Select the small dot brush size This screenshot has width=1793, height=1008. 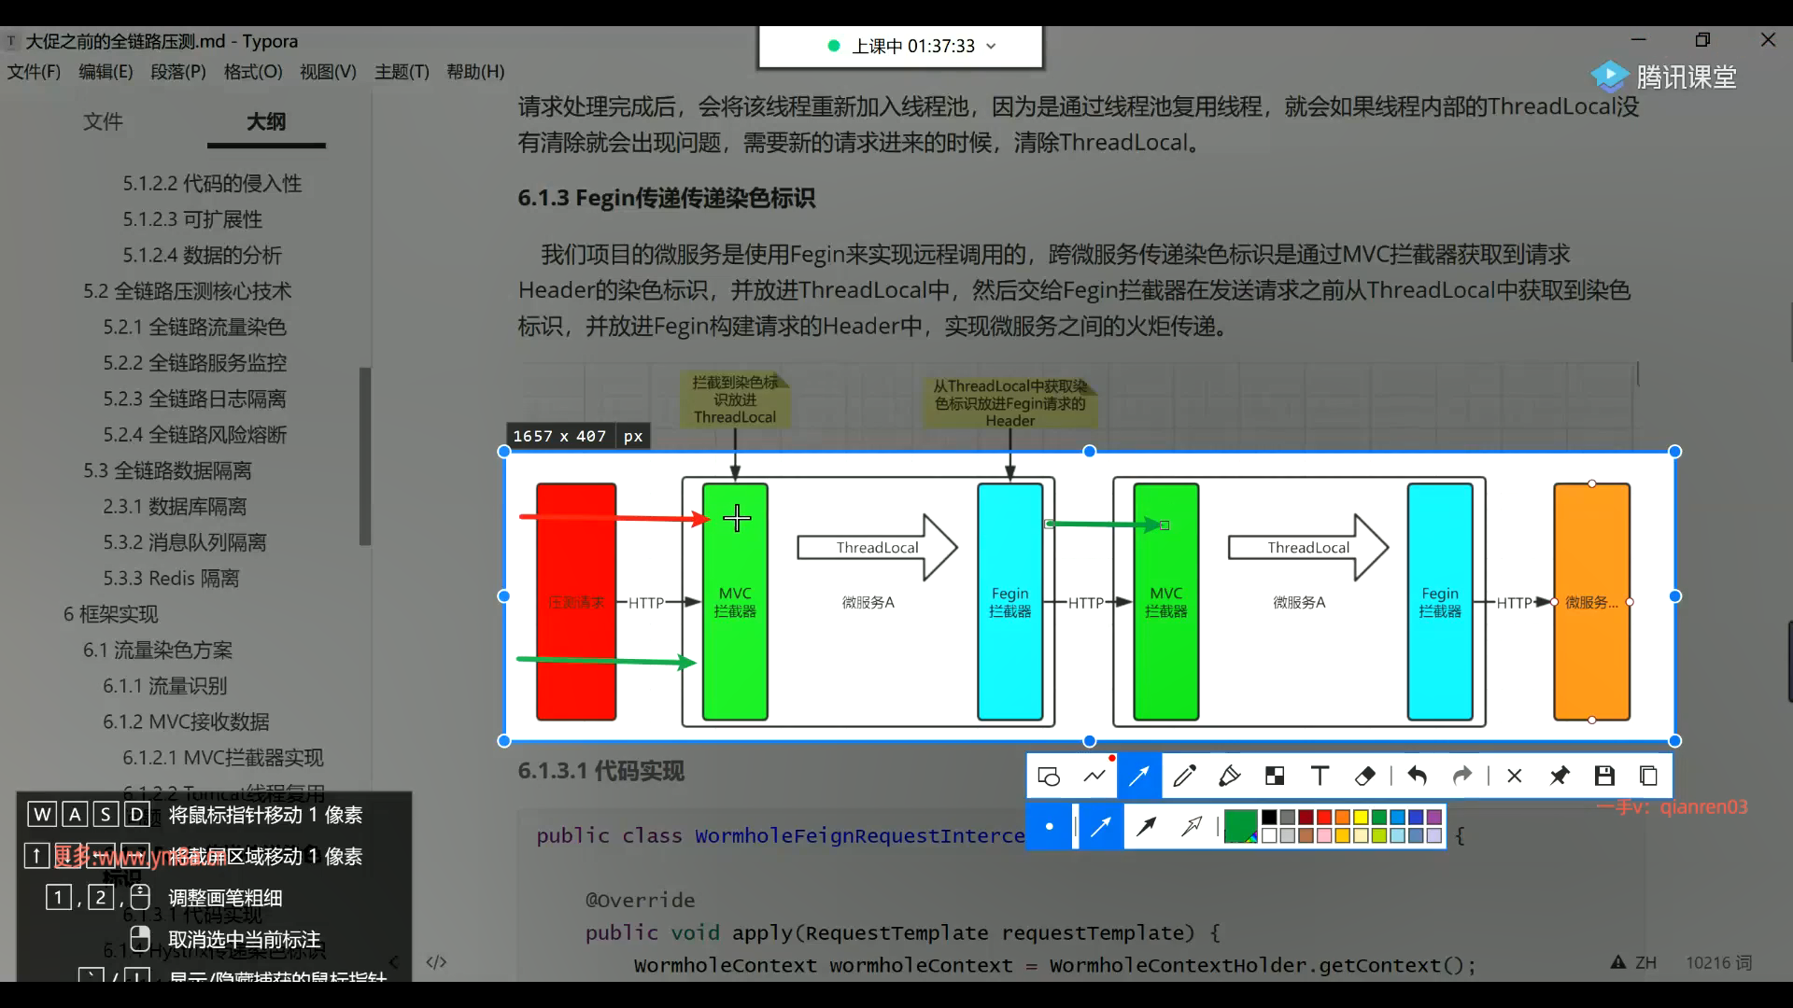pyautogui.click(x=1050, y=826)
